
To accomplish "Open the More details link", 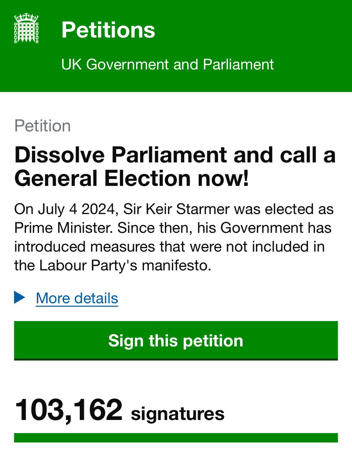I will click(x=77, y=298).
